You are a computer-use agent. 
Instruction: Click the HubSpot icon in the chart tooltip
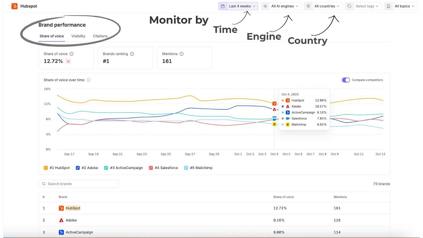[288, 100]
